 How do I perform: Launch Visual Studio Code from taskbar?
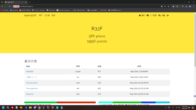26,108
